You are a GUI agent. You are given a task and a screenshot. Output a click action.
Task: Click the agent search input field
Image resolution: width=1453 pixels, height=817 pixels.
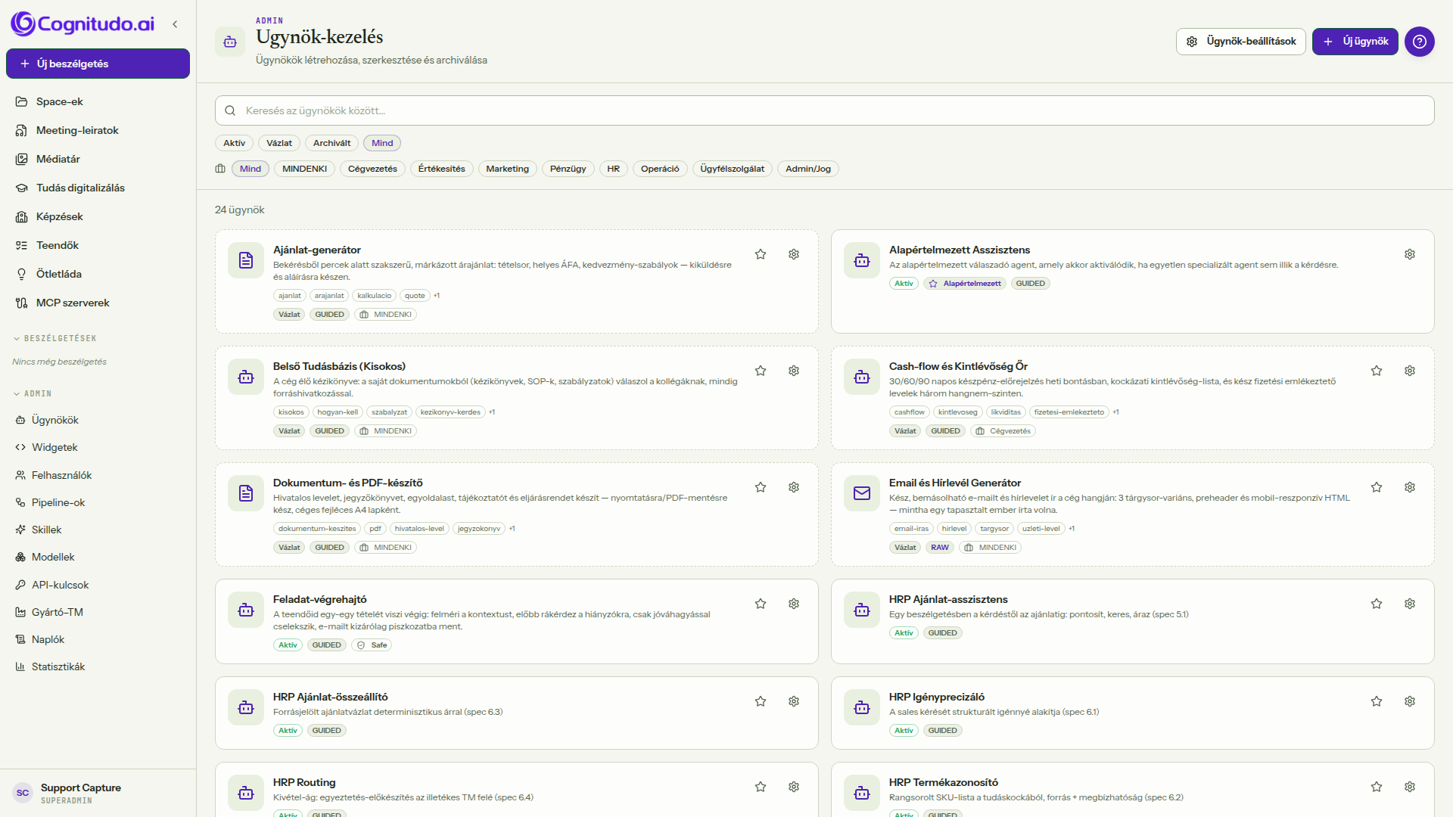[x=824, y=110]
